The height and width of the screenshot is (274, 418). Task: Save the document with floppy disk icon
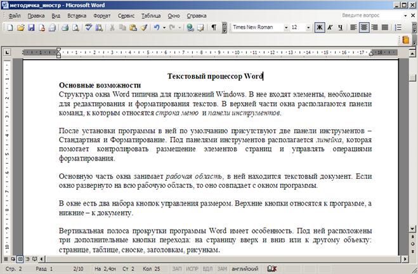click(31, 27)
